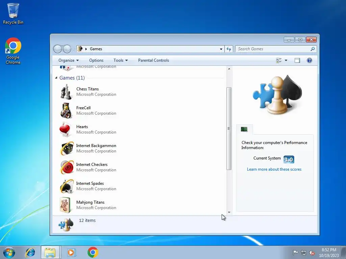Click the Games breadcrumb in the address bar
This screenshot has height=259, width=346.
click(x=96, y=49)
